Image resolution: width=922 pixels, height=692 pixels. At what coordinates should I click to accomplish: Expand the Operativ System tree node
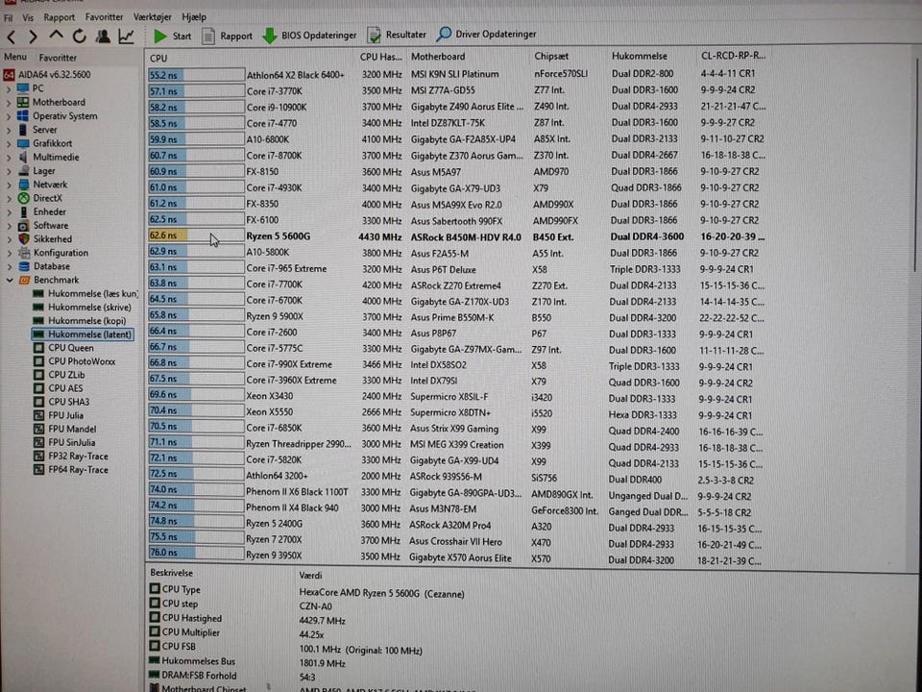pyautogui.click(x=9, y=116)
